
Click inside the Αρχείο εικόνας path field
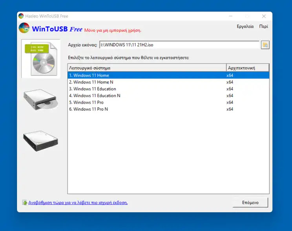[x=179, y=45]
